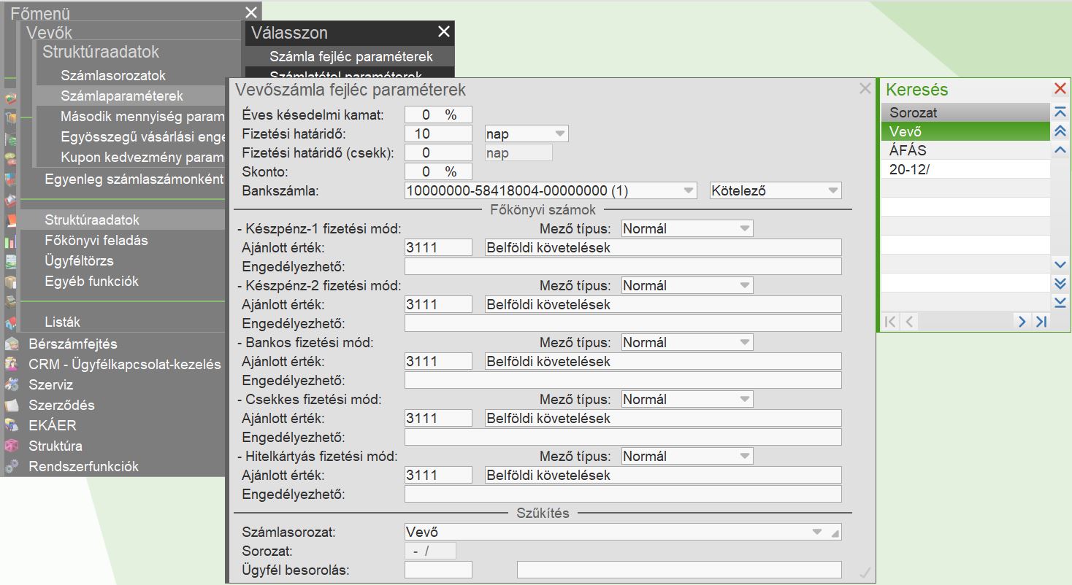Open the Egyösszegű vásárlási enge menu entry

tap(142, 137)
